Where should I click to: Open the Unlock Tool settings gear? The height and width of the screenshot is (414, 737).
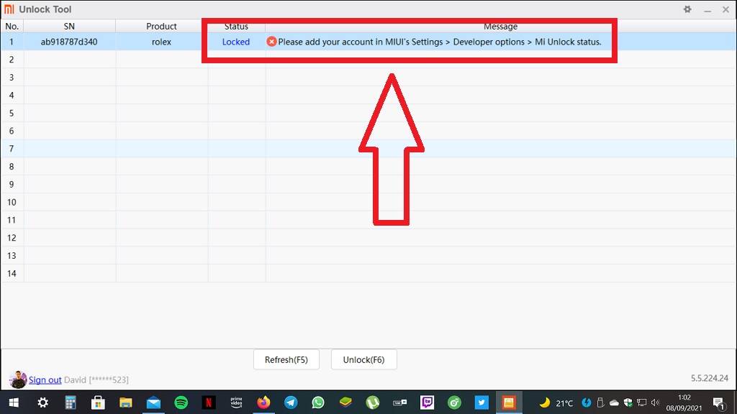point(687,9)
